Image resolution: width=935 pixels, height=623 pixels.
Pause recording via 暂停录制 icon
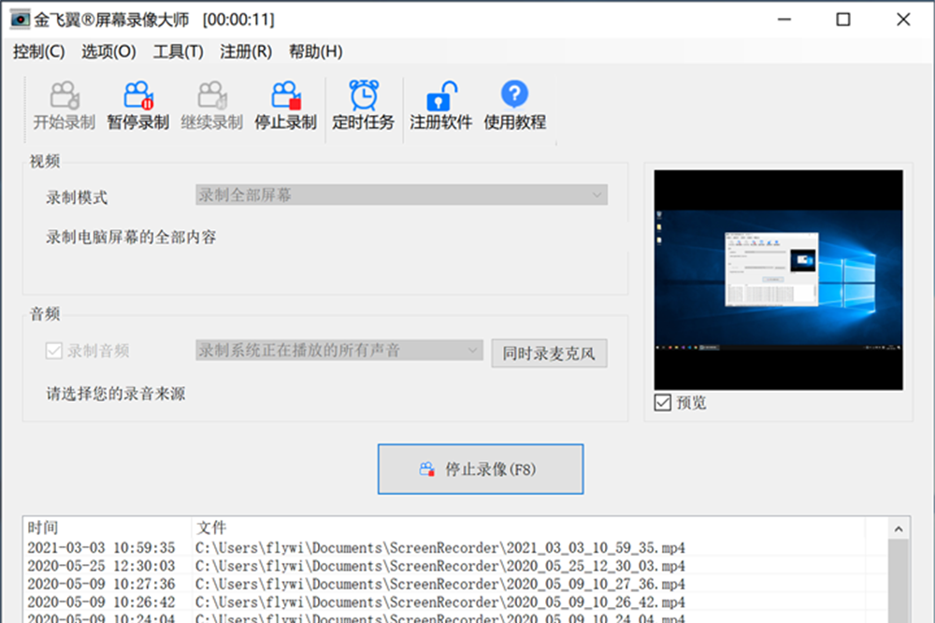(137, 95)
